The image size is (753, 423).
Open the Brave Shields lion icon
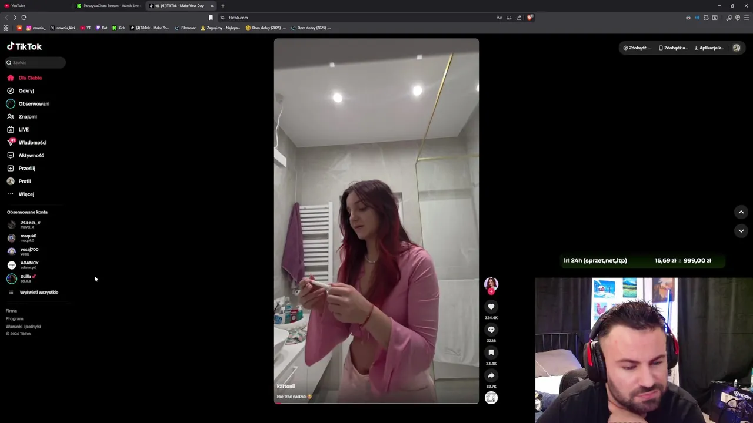529,18
